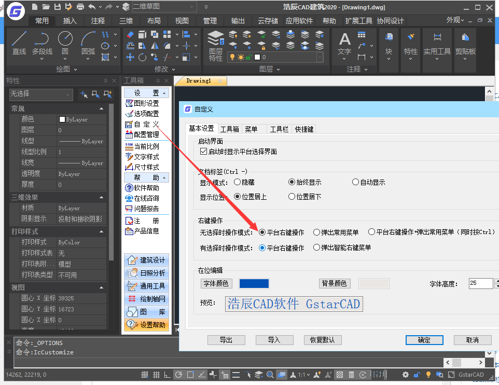The width and height of the screenshot is (499, 385).
Task: Click the 恢复默认 button
Action: pos(322,340)
